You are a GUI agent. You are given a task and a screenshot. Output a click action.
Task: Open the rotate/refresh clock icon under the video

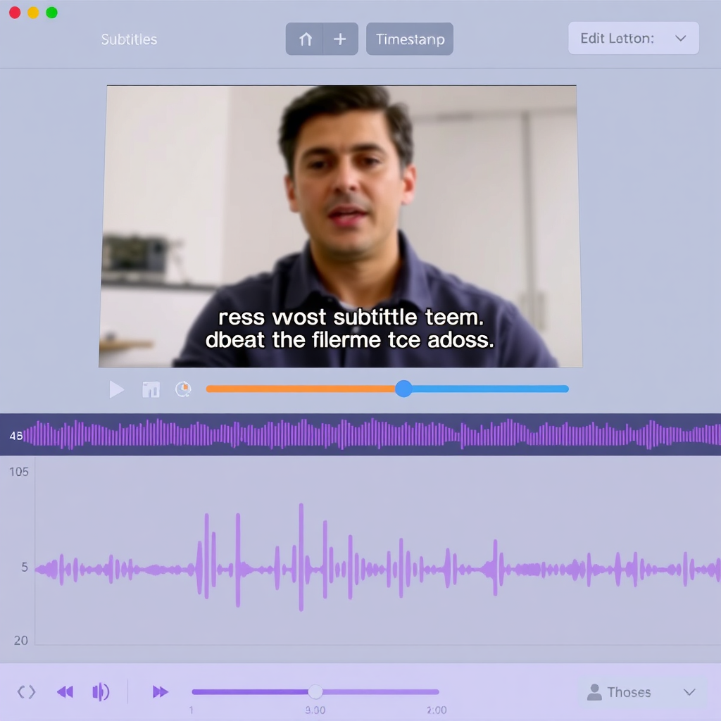click(184, 389)
